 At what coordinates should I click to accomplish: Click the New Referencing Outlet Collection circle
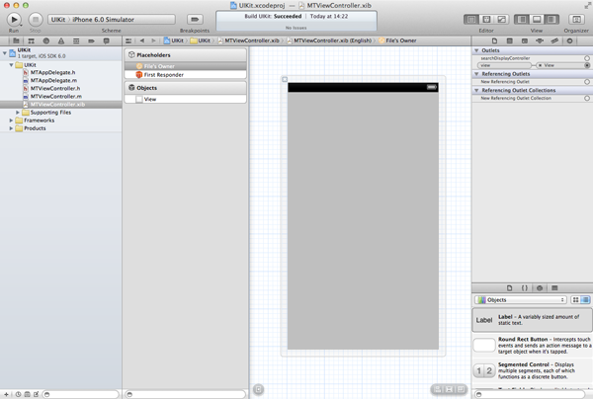587,98
